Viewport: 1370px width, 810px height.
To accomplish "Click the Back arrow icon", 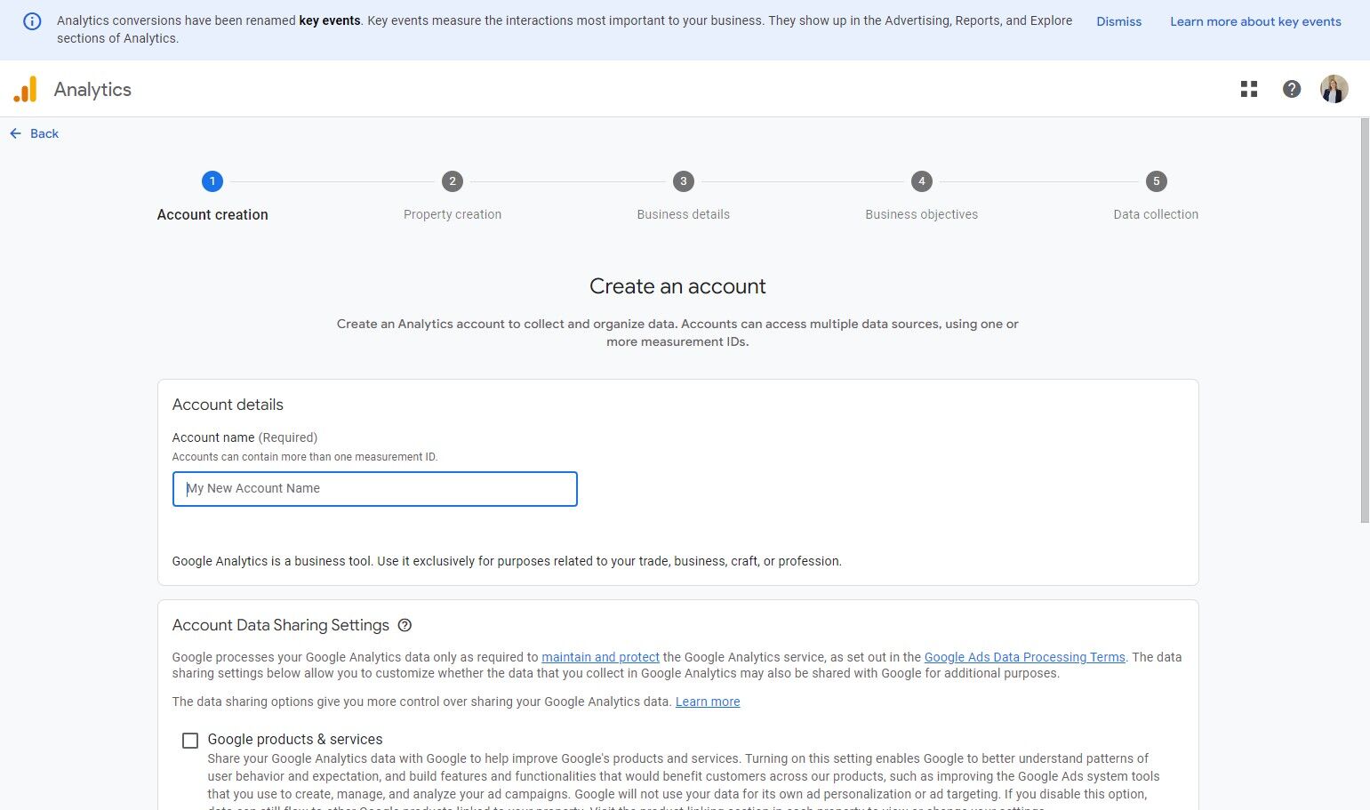I will pyautogui.click(x=16, y=133).
